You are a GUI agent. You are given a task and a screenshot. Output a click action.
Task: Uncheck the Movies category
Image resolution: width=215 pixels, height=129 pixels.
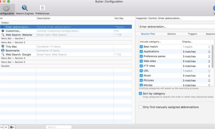(141, 85)
